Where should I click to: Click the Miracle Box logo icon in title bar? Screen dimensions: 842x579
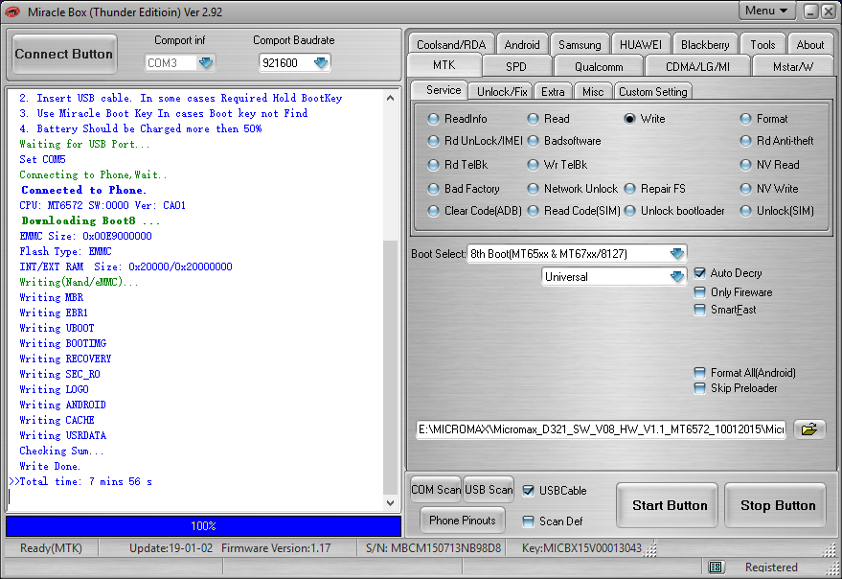pyautogui.click(x=11, y=12)
